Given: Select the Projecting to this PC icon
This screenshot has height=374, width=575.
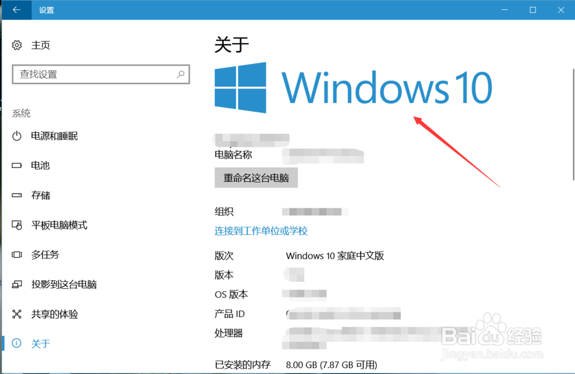Looking at the screenshot, I should click(17, 284).
